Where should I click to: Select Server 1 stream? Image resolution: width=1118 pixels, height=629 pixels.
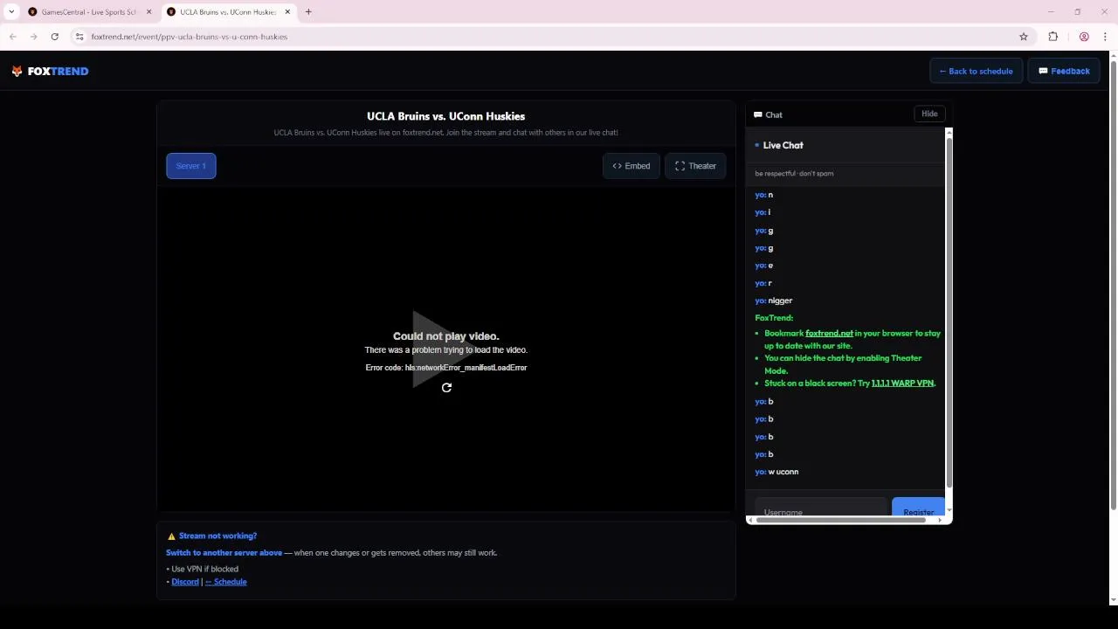coord(191,166)
